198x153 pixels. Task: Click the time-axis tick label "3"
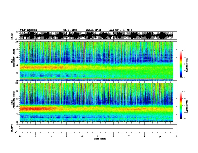66,136
